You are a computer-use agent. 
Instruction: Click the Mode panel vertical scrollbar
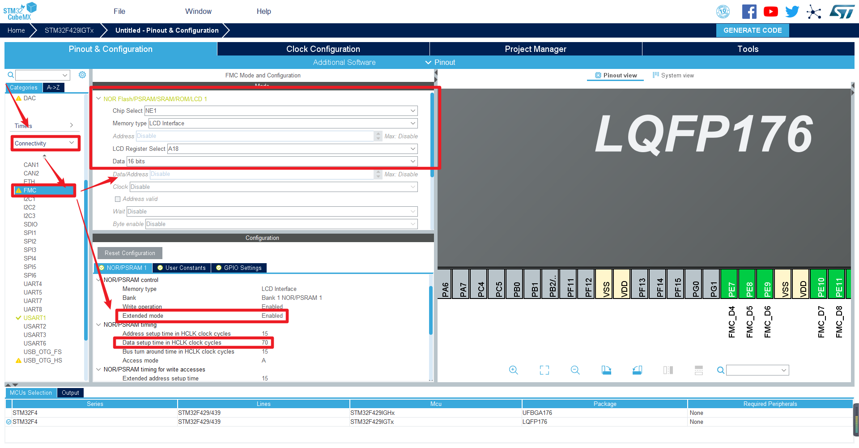432,134
